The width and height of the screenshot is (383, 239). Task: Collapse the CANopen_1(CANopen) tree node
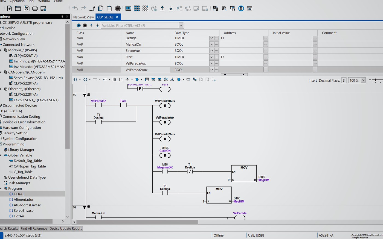(x=1, y=72)
